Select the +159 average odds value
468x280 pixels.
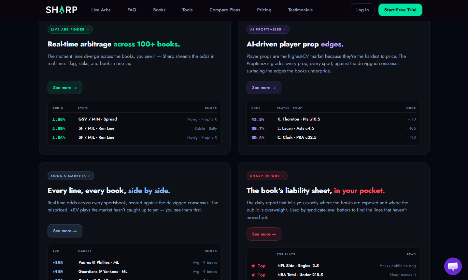click(x=58, y=263)
